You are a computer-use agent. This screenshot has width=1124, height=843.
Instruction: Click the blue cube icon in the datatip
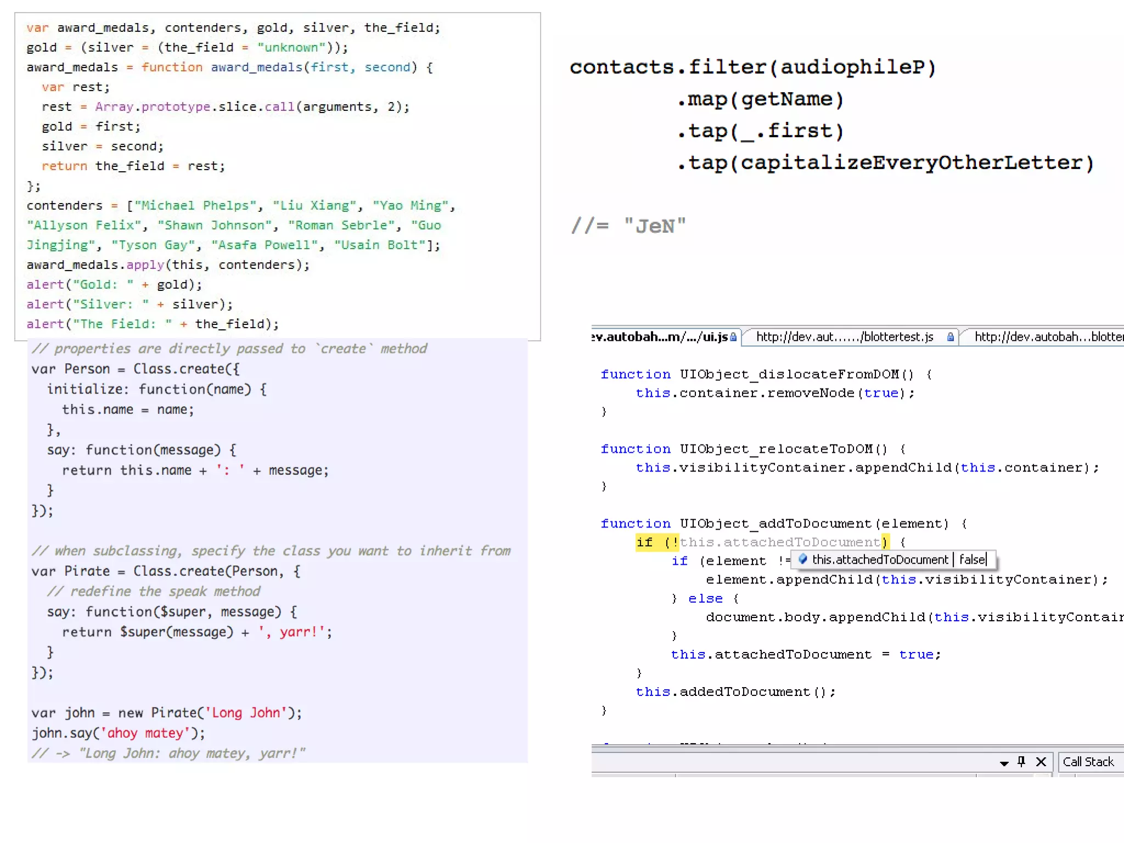(x=803, y=559)
